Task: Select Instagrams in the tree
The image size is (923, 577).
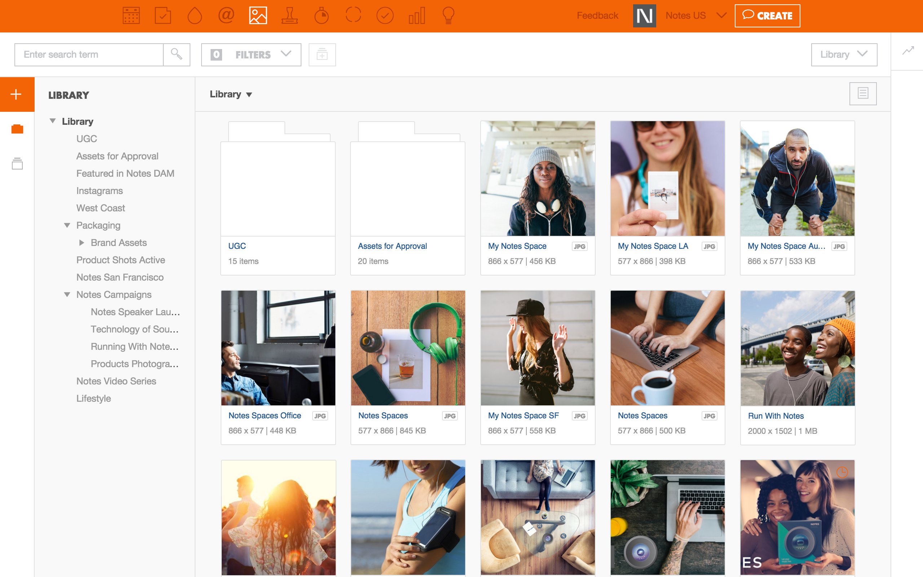Action: click(100, 191)
